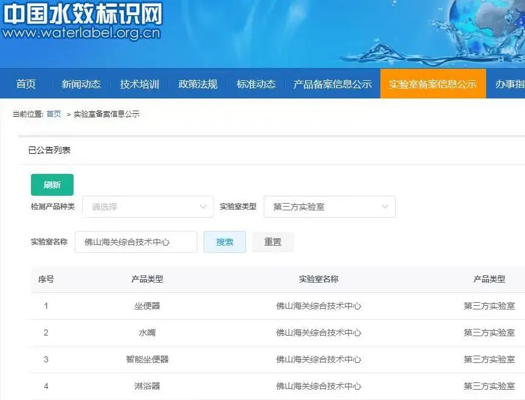Viewport: 525px width, 400px height.
Task: Click the green 刷新 button
Action: point(52,185)
